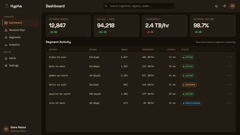The height and width of the screenshot is (135, 240).
Task: Click the EU-West region cell
Action: [94, 66]
